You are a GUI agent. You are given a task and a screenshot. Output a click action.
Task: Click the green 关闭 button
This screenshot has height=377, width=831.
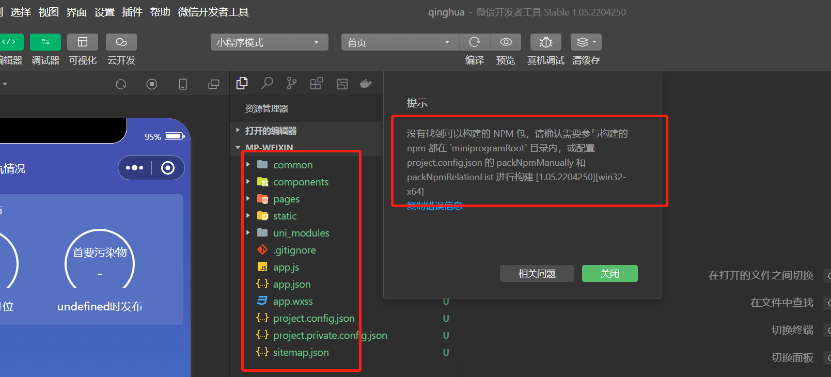pos(610,274)
